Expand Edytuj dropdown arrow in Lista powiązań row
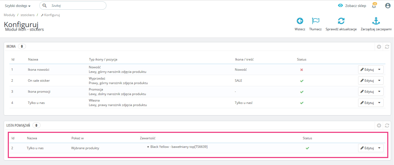 tap(379, 148)
